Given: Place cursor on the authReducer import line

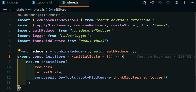Looking at the screenshot, I should 66,31.
